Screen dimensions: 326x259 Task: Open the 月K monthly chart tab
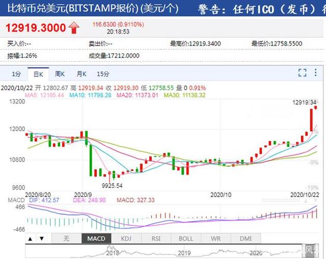[x=81, y=74]
